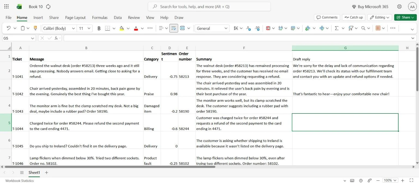
Task: Click the Increase decimal icon
Action: point(248,28)
